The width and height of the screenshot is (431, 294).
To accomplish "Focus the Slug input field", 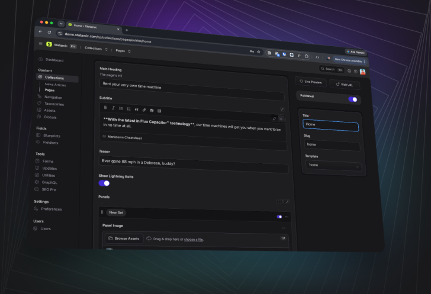I will point(332,145).
